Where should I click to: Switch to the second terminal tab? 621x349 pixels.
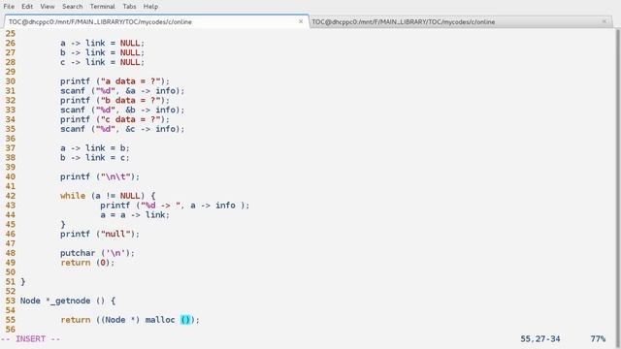(x=462, y=21)
